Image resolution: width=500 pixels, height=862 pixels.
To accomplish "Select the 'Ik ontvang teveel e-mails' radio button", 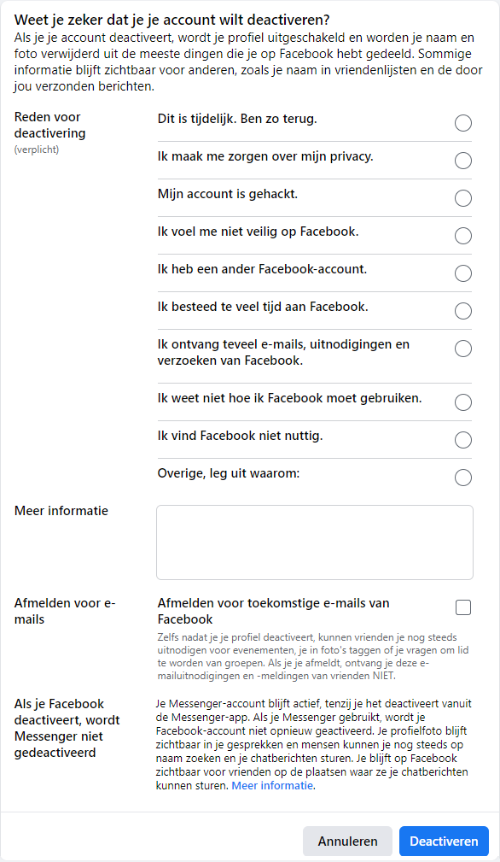I will (x=463, y=349).
